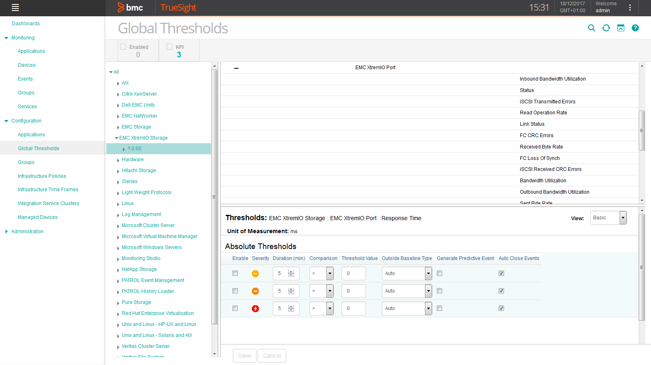The width and height of the screenshot is (651, 365).
Task: Click the duration spinner in the second threshold row
Action: click(291, 291)
